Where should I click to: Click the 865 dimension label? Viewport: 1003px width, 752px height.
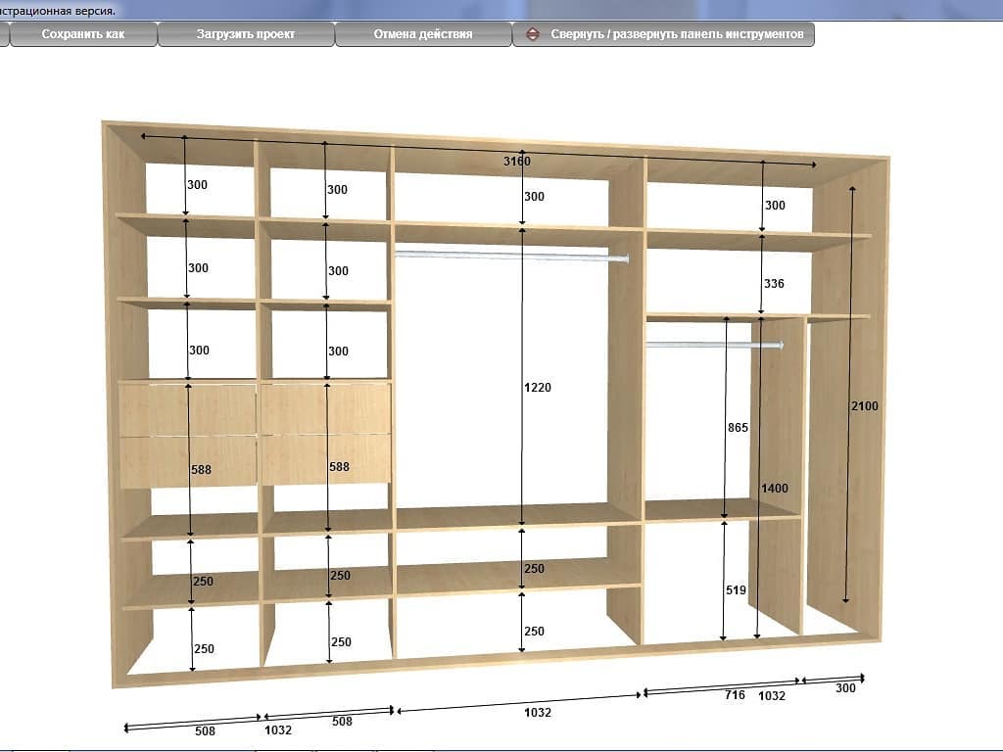tap(738, 428)
